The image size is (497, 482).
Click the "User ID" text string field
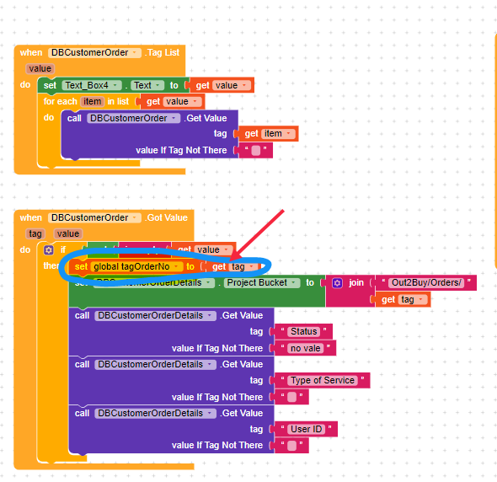(306, 430)
